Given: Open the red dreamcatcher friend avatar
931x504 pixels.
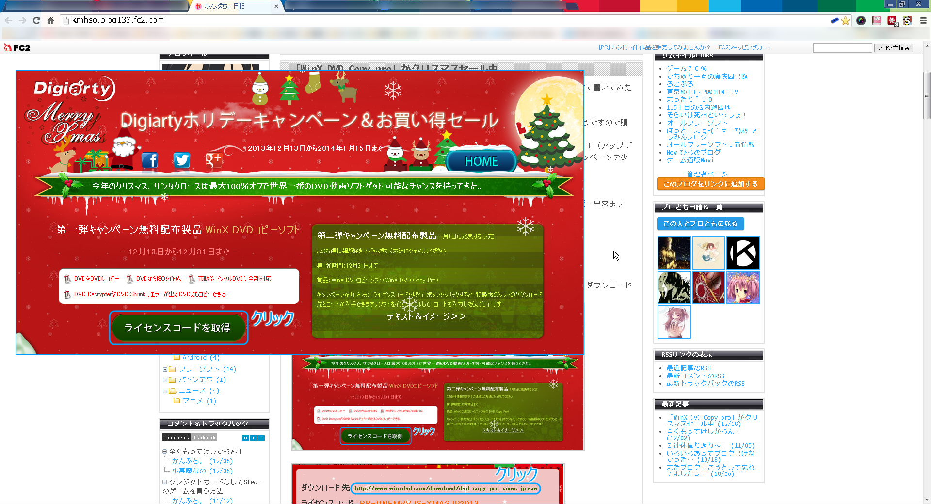Looking at the screenshot, I should point(708,287).
